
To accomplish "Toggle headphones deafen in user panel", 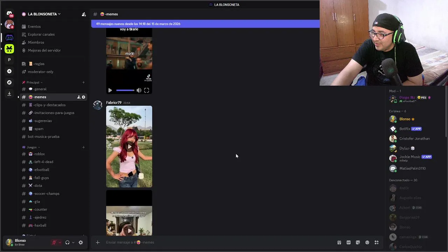I will click(x=67, y=242).
